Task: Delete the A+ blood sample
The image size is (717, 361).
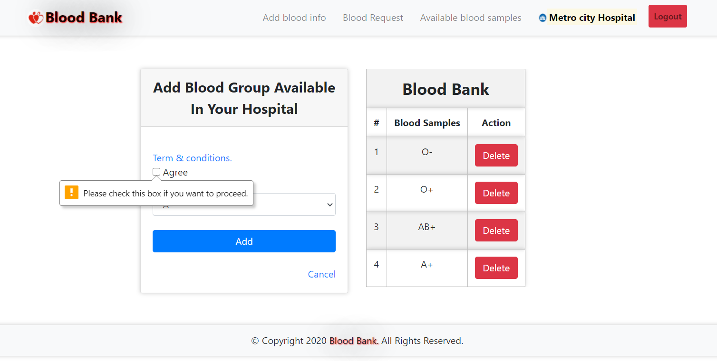Action: point(496,268)
